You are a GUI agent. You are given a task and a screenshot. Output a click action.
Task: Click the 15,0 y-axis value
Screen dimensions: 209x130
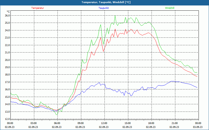[x=8, y=97]
